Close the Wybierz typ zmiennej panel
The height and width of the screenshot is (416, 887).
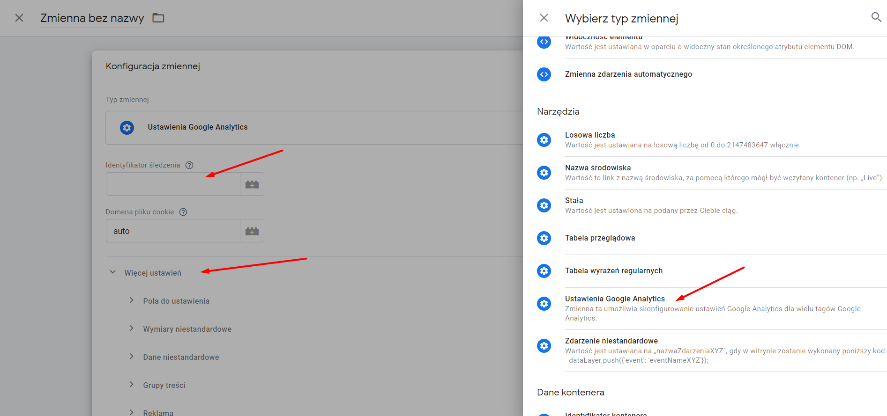pos(544,18)
